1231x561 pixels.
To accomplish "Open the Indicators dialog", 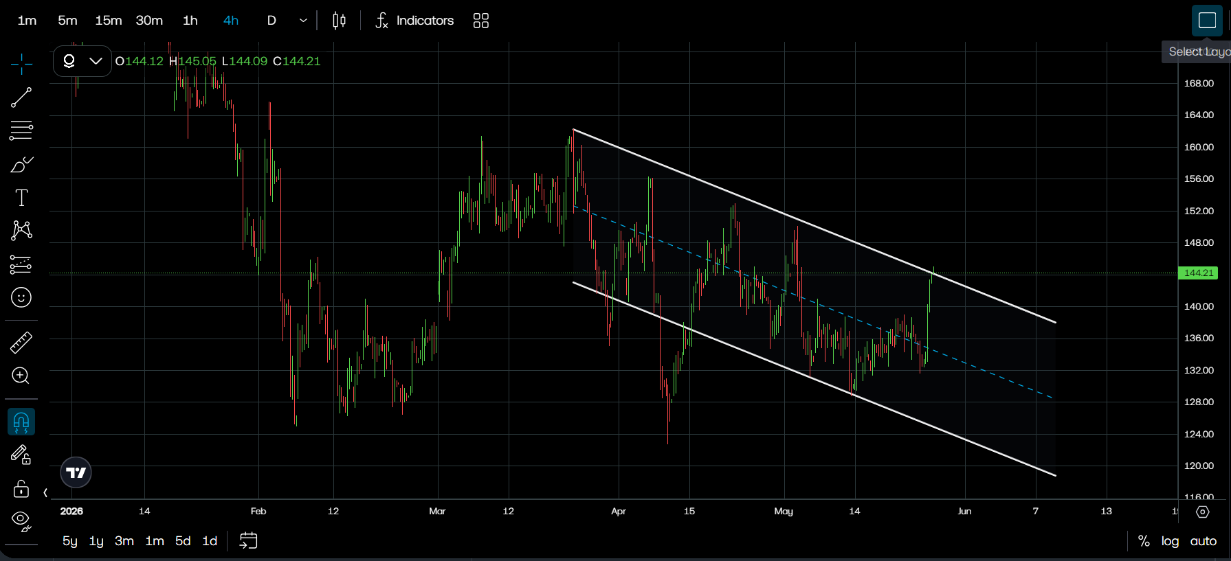I will [414, 21].
